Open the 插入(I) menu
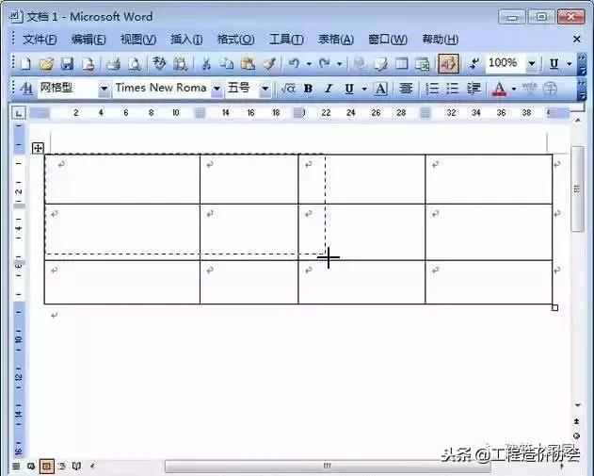Viewport: 594px width, 476px height. [186, 39]
